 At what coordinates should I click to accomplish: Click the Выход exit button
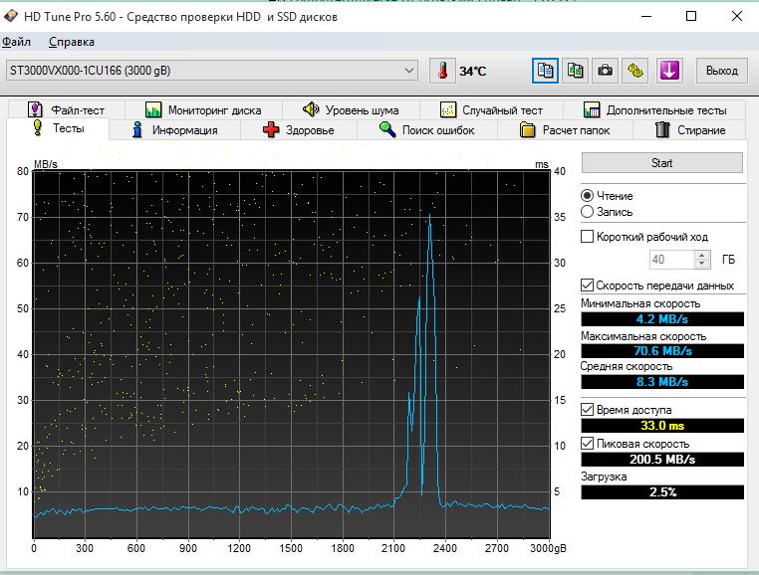pyautogui.click(x=721, y=71)
